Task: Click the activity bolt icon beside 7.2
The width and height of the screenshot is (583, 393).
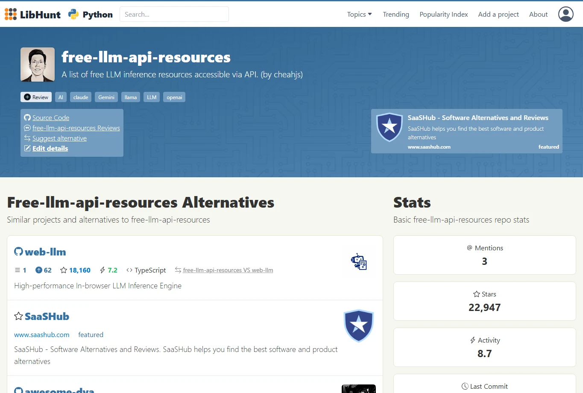Action: coord(103,270)
